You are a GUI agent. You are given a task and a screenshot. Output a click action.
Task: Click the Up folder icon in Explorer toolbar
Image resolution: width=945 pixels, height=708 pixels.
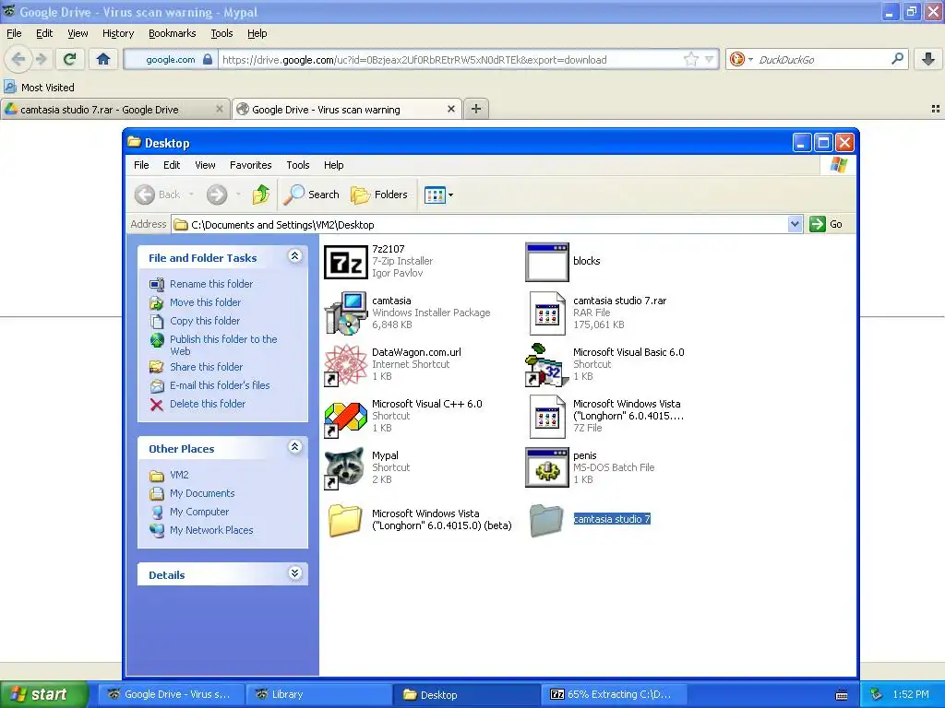[x=261, y=195]
